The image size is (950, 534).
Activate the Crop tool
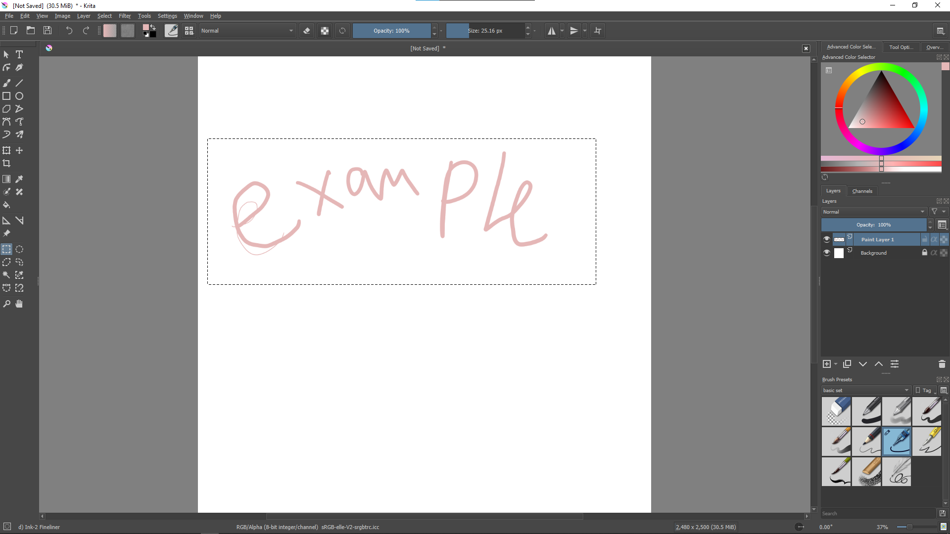click(x=6, y=163)
